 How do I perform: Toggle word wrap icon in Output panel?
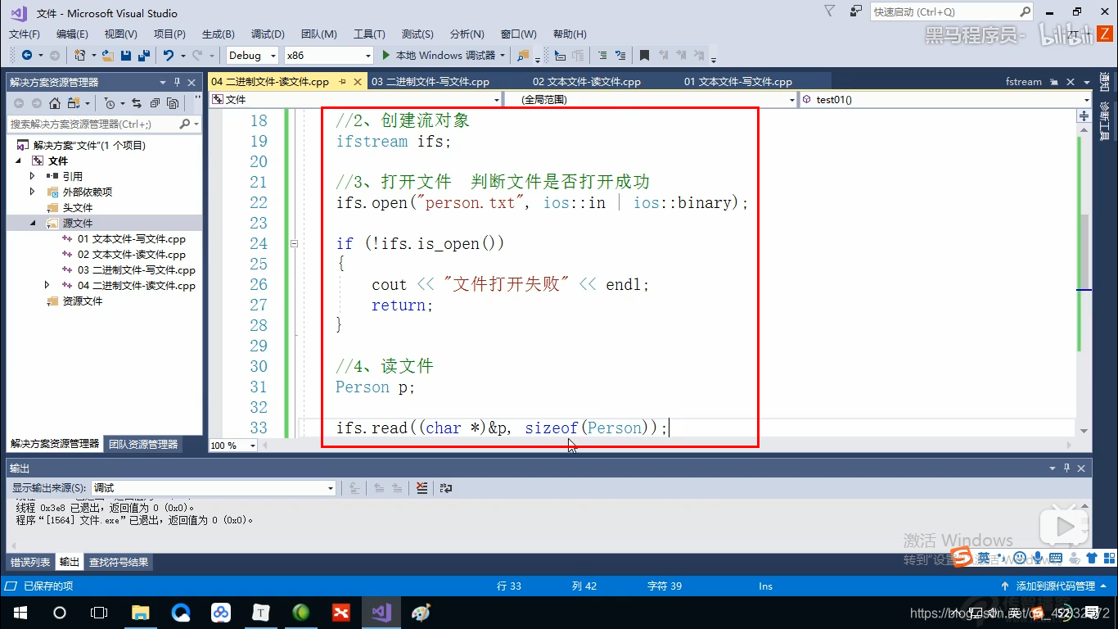pyautogui.click(x=445, y=487)
